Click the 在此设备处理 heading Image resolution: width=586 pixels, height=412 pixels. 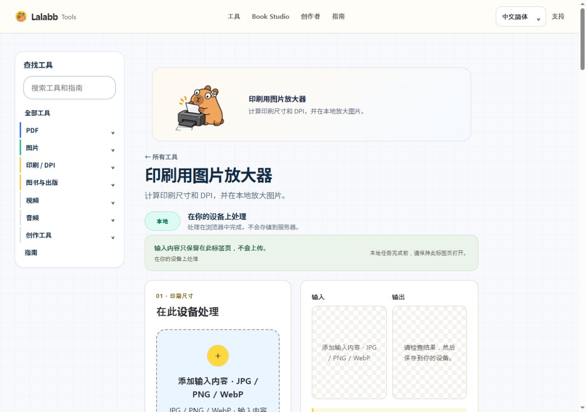point(188,312)
